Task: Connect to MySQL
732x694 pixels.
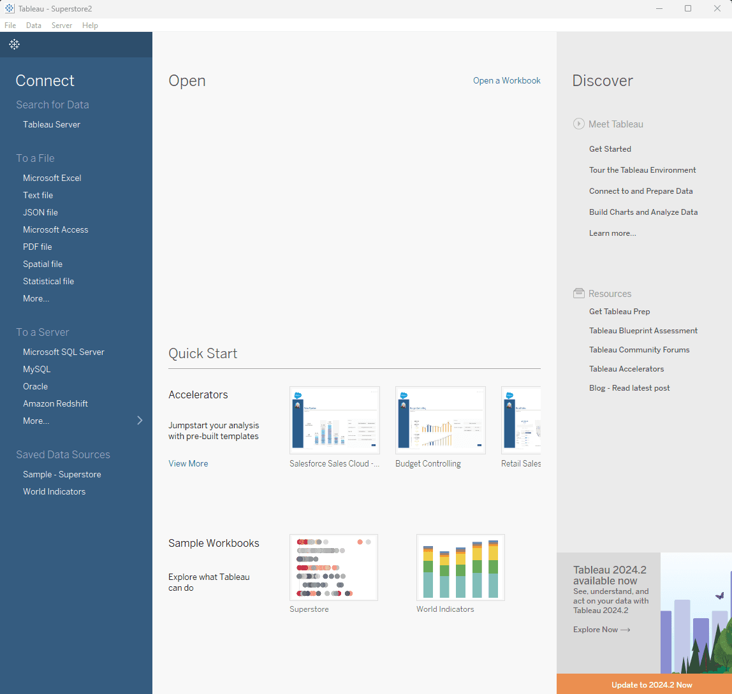Action: click(x=36, y=369)
